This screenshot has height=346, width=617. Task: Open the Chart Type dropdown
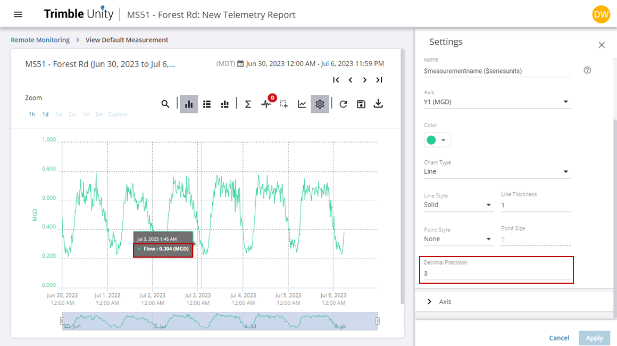(497, 171)
